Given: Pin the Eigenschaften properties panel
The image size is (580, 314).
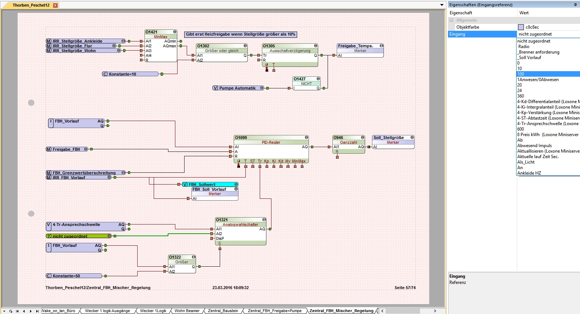Looking at the screenshot, I should [575, 5].
